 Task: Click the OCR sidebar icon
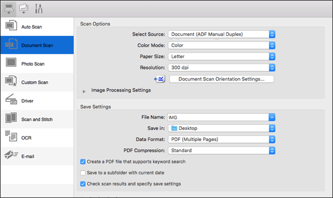coord(11,136)
